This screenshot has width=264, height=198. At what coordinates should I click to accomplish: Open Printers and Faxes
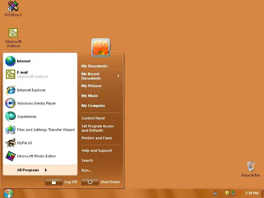click(x=101, y=138)
